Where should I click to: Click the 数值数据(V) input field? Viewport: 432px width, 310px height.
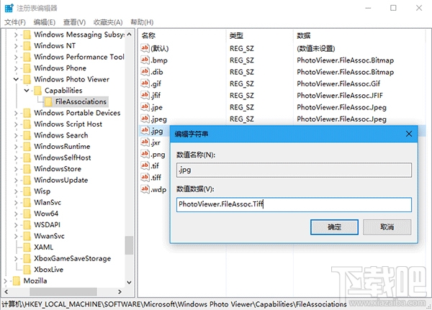point(294,204)
